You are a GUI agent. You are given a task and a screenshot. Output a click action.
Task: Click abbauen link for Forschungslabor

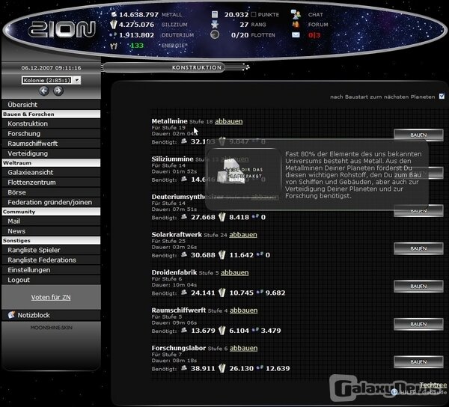[244, 348]
